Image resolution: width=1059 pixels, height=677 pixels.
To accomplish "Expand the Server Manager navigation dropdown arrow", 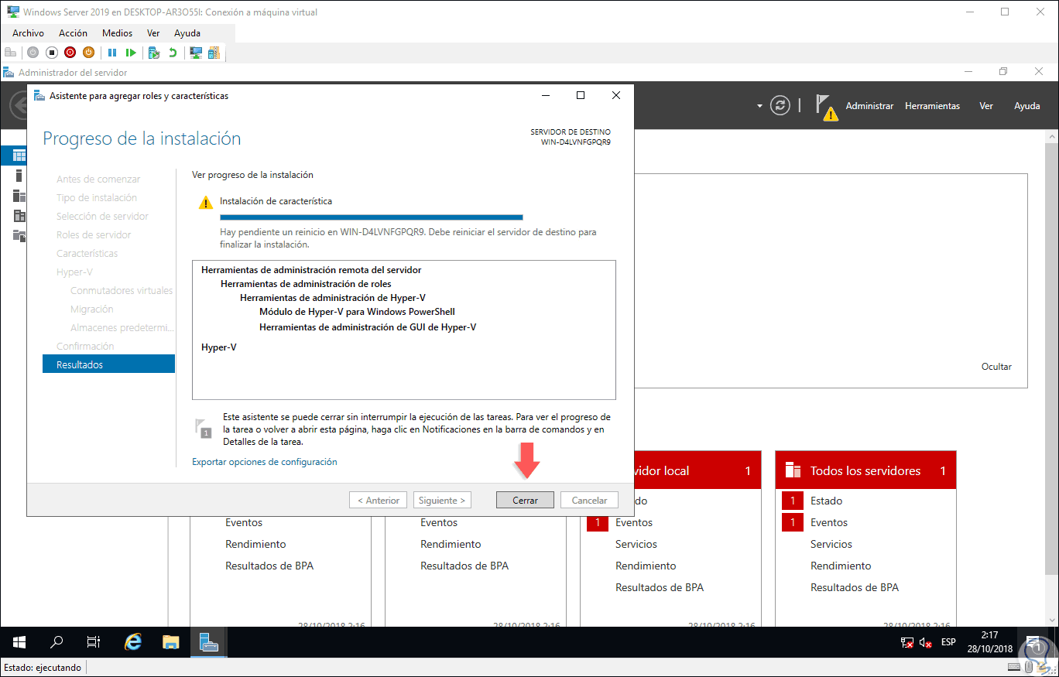I will pos(759,106).
